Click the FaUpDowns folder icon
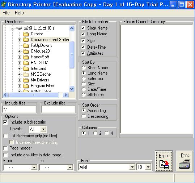This screenshot has width=195, height=183. point(26,45)
